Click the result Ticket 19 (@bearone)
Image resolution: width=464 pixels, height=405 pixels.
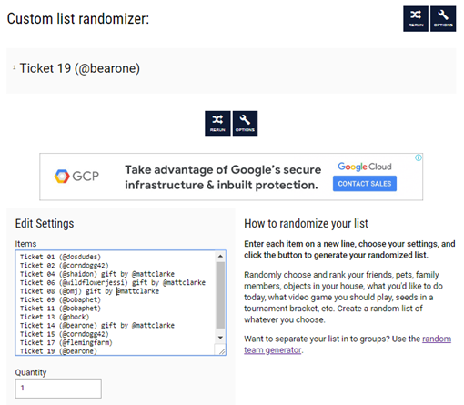tap(80, 68)
